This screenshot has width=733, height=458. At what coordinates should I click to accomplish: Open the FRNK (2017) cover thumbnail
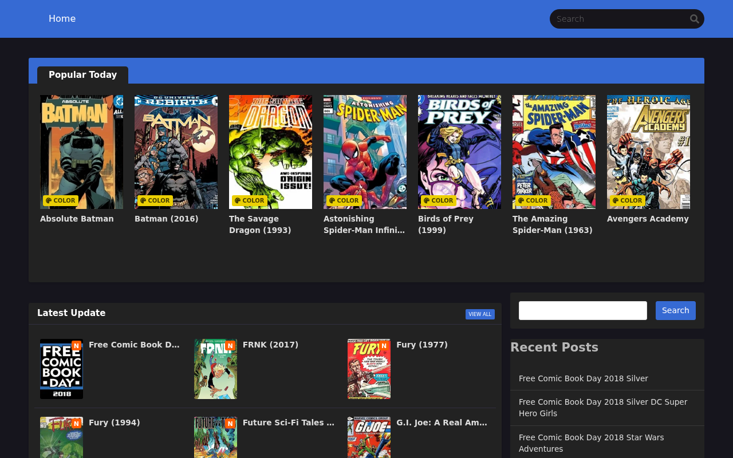pyautogui.click(x=215, y=369)
